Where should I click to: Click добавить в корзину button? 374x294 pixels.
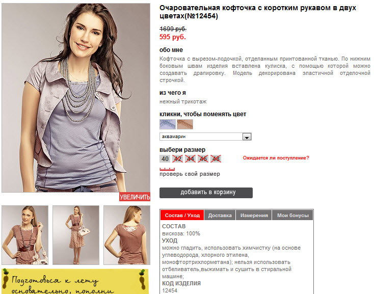point(206,193)
